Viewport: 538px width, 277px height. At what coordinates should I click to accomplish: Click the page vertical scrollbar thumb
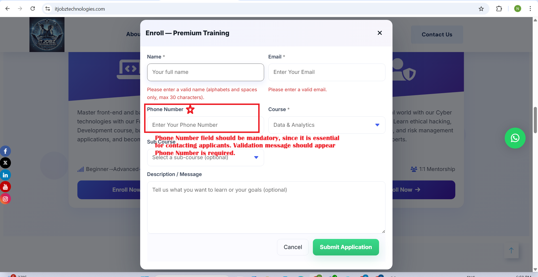pyautogui.click(x=535, y=120)
